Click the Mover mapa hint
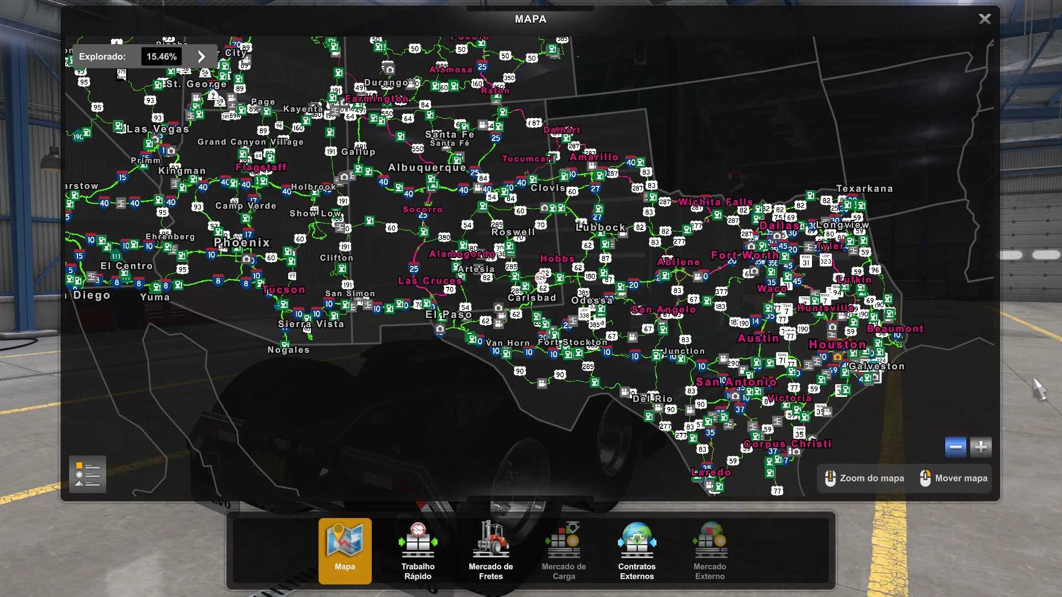This screenshot has height=597, width=1062. 954,478
